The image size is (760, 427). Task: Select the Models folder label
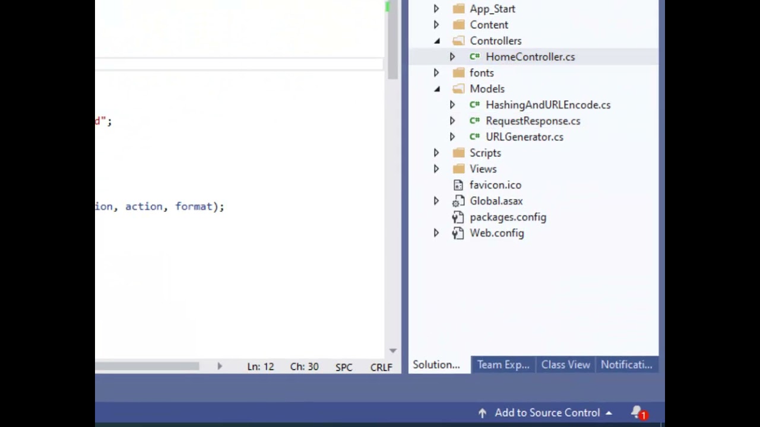tap(487, 89)
